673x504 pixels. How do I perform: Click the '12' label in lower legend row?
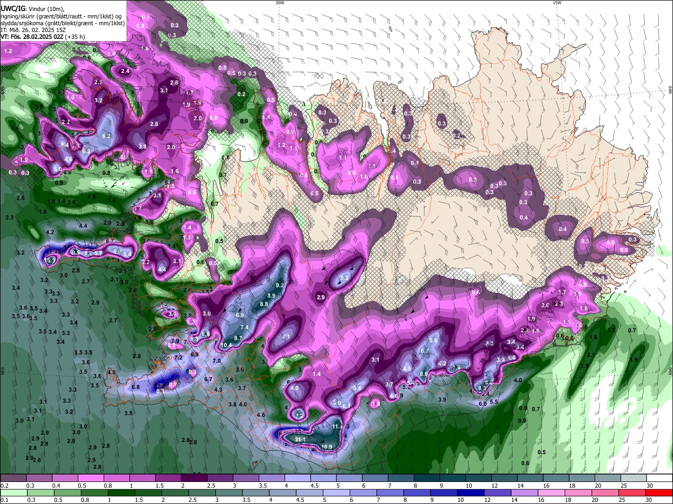[488, 500]
